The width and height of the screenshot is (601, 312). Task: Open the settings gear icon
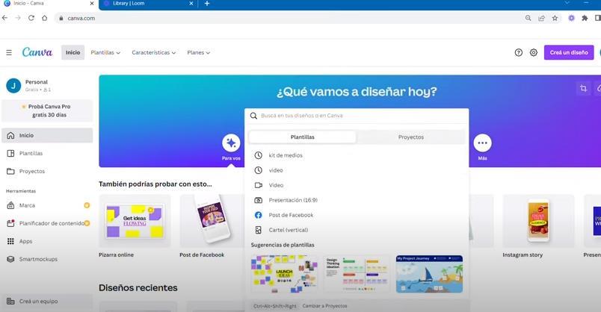534,52
